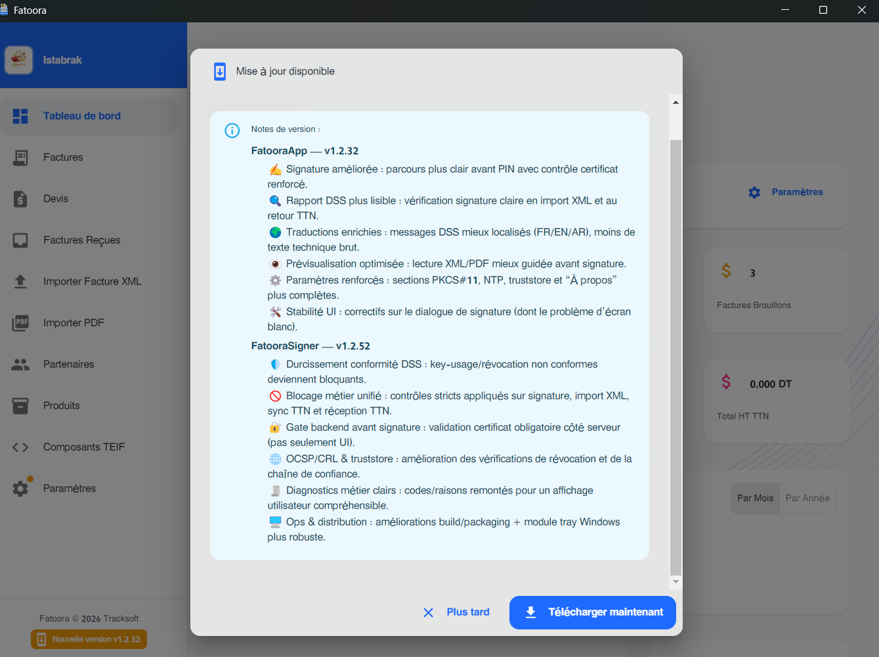Switch chart view to Par Mois
This screenshot has height=657, width=879.
pos(756,499)
